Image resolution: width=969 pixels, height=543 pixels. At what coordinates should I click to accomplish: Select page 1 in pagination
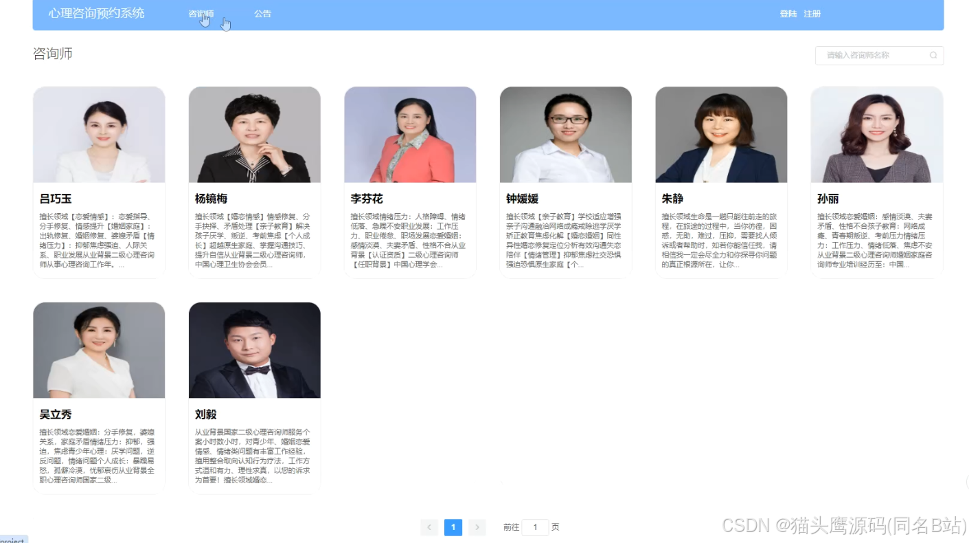click(x=453, y=527)
